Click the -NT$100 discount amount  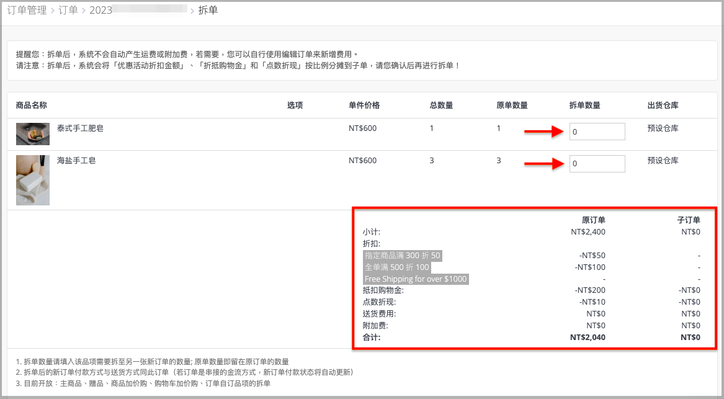click(x=590, y=267)
